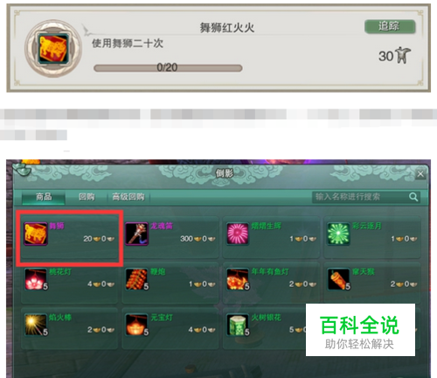Click the 焰火棒 sparkler item icon
437x378 pixels.
coord(36,325)
